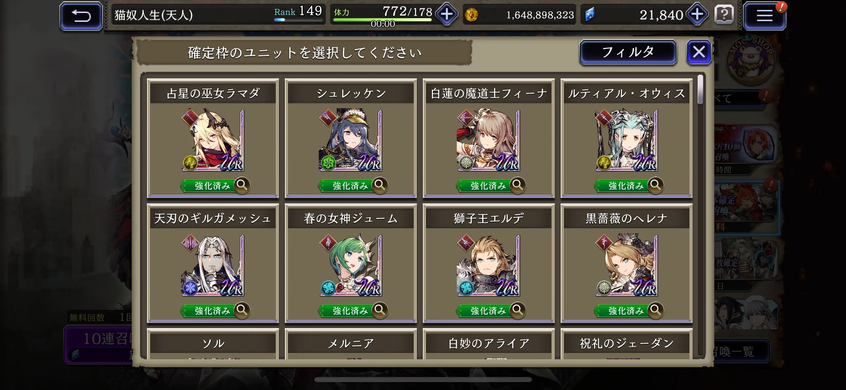
Task: Click the unit list scrollbar handle
Action: click(700, 90)
